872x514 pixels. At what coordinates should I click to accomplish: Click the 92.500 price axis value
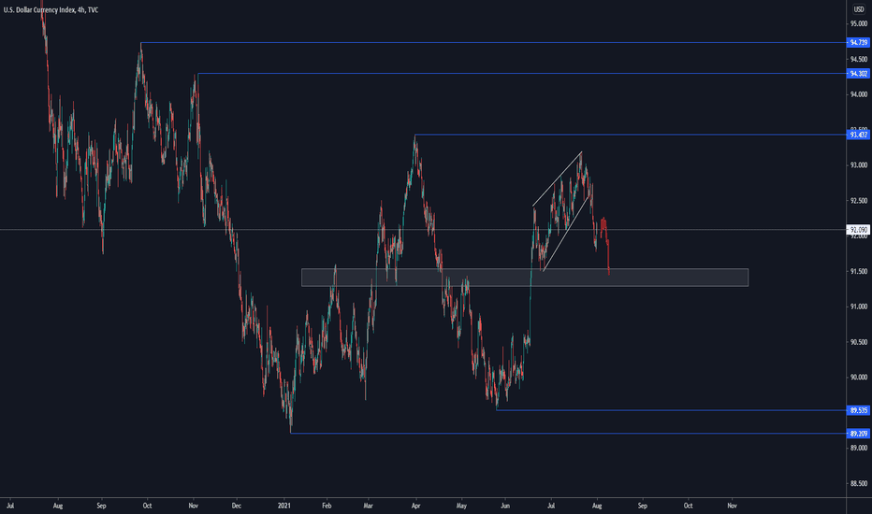tap(858, 201)
